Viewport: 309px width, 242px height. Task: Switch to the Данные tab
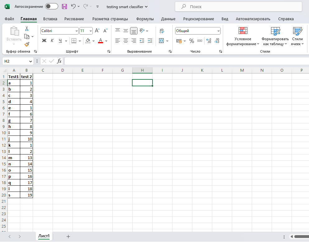coord(168,19)
